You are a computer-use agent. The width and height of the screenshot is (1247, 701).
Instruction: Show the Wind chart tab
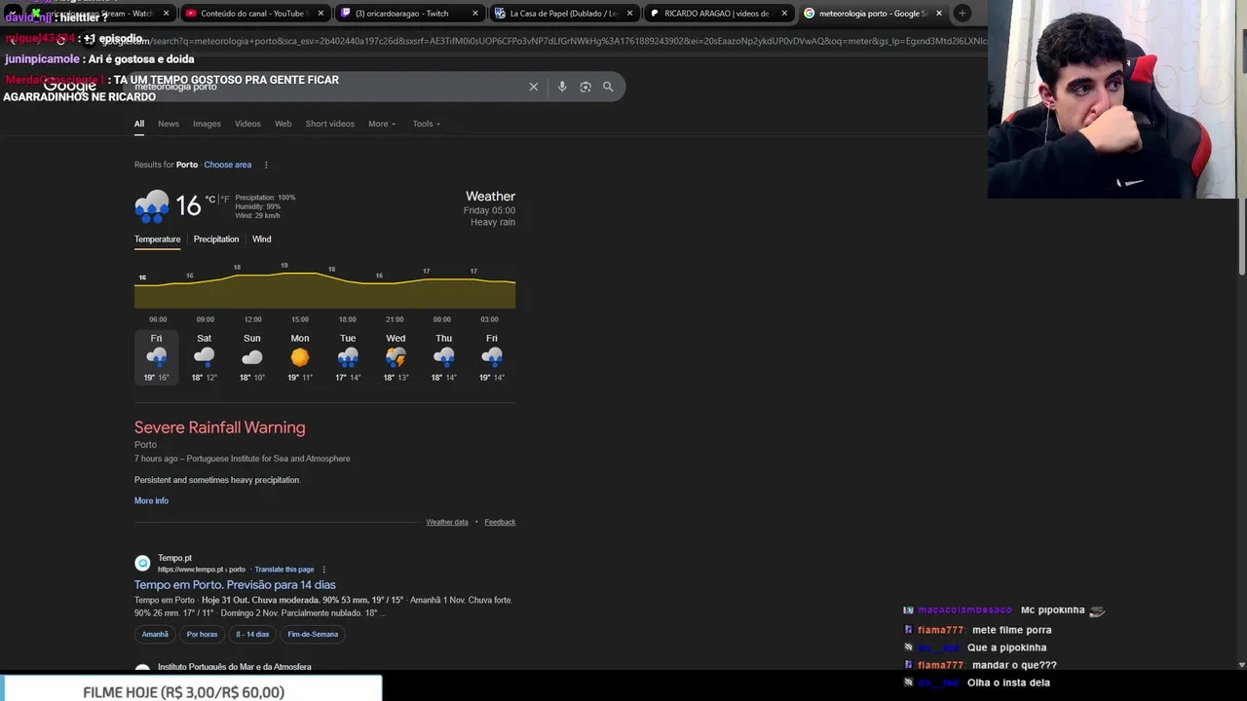[x=262, y=240]
